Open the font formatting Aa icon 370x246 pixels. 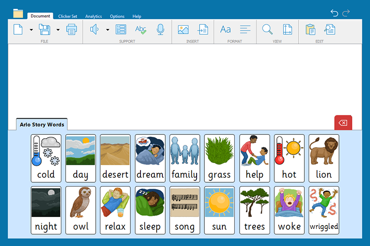(225, 29)
